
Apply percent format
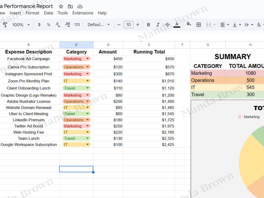[49, 25]
